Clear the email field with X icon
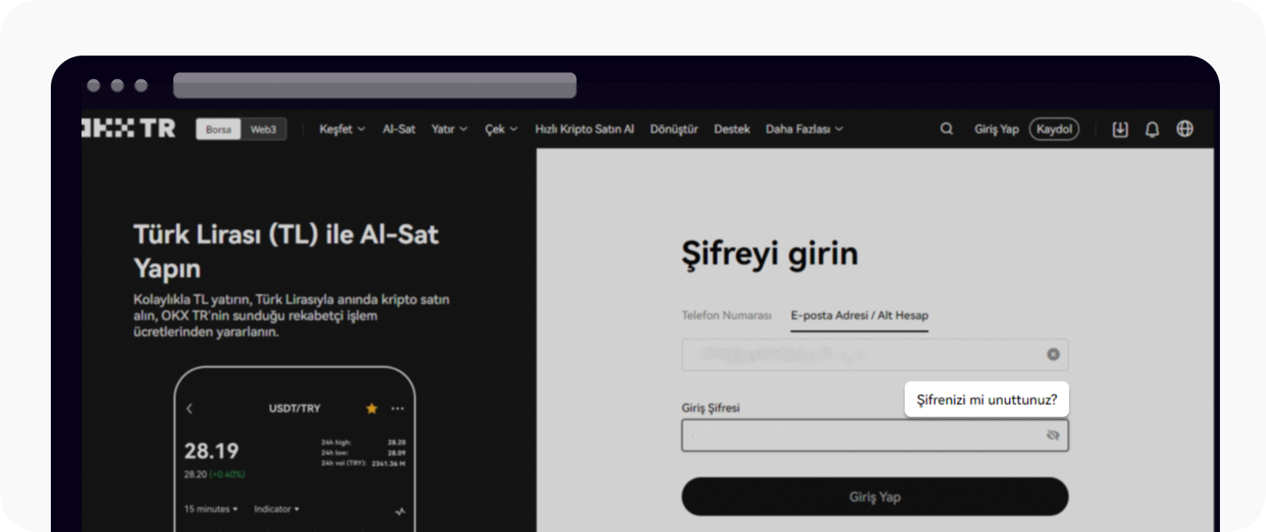This screenshot has width=1266, height=532. (x=1053, y=354)
